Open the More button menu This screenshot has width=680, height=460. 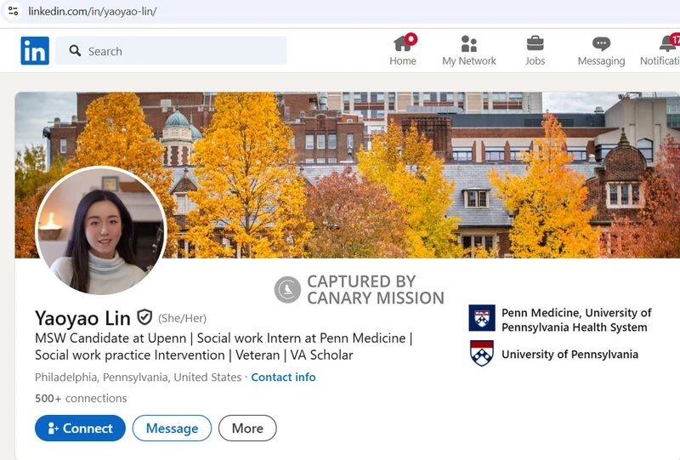tap(247, 429)
